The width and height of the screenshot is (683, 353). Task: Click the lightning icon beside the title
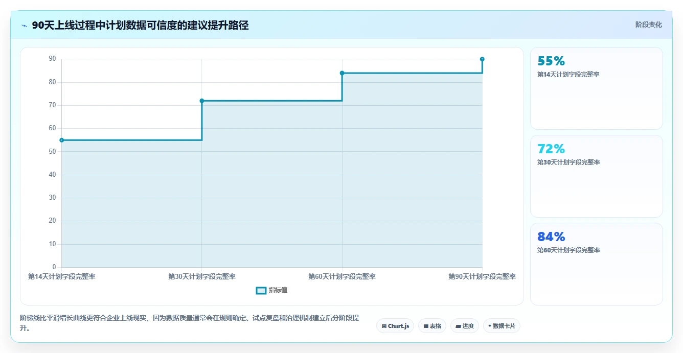pos(24,26)
